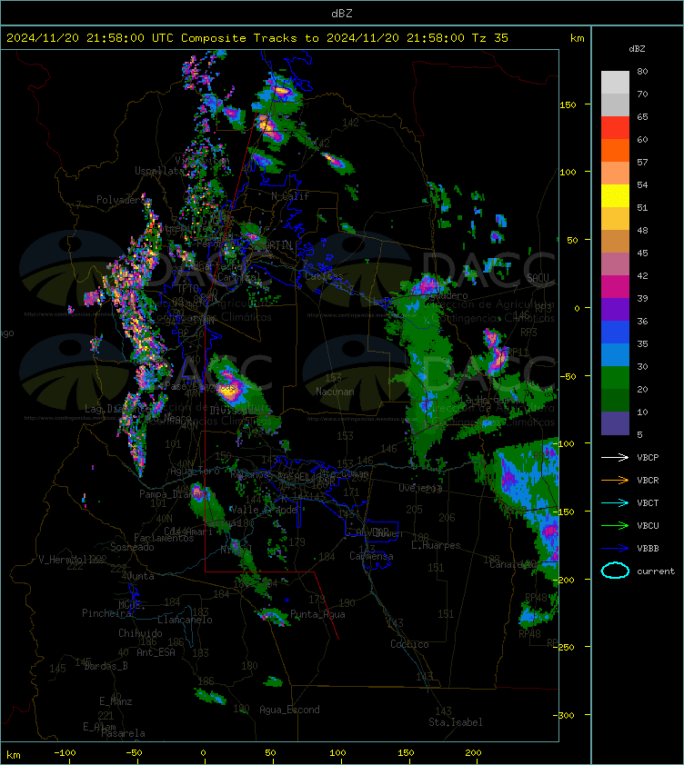Select the light grey 70–80 dBZ swatch
The height and width of the screenshot is (765, 684).
pos(615,83)
